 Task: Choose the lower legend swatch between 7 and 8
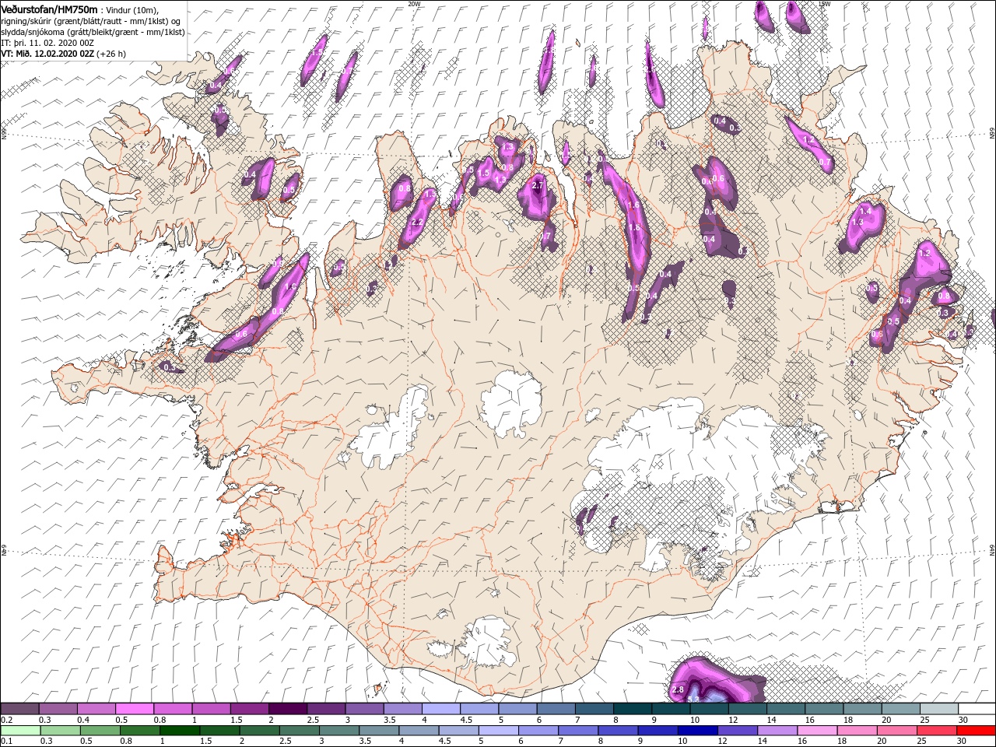tap(577, 731)
